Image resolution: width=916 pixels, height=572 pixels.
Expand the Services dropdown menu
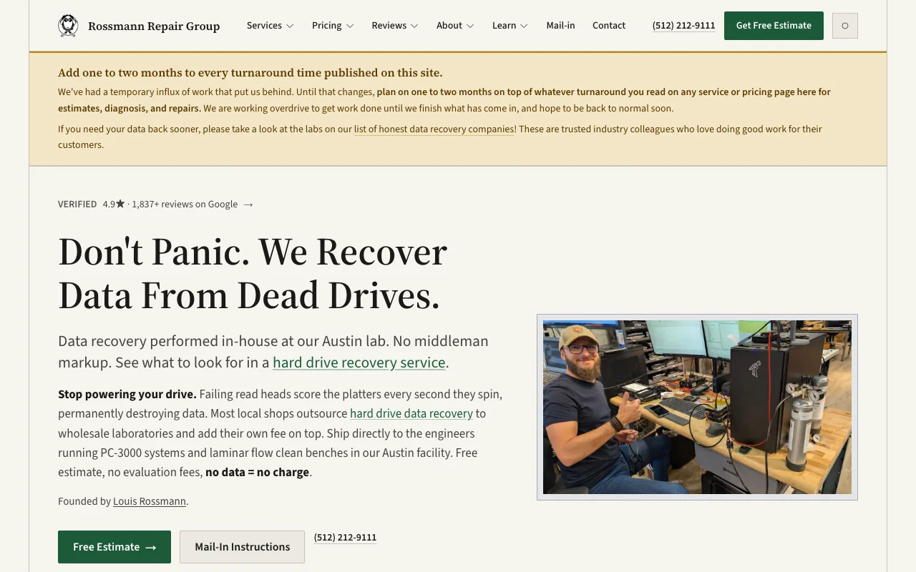[270, 26]
